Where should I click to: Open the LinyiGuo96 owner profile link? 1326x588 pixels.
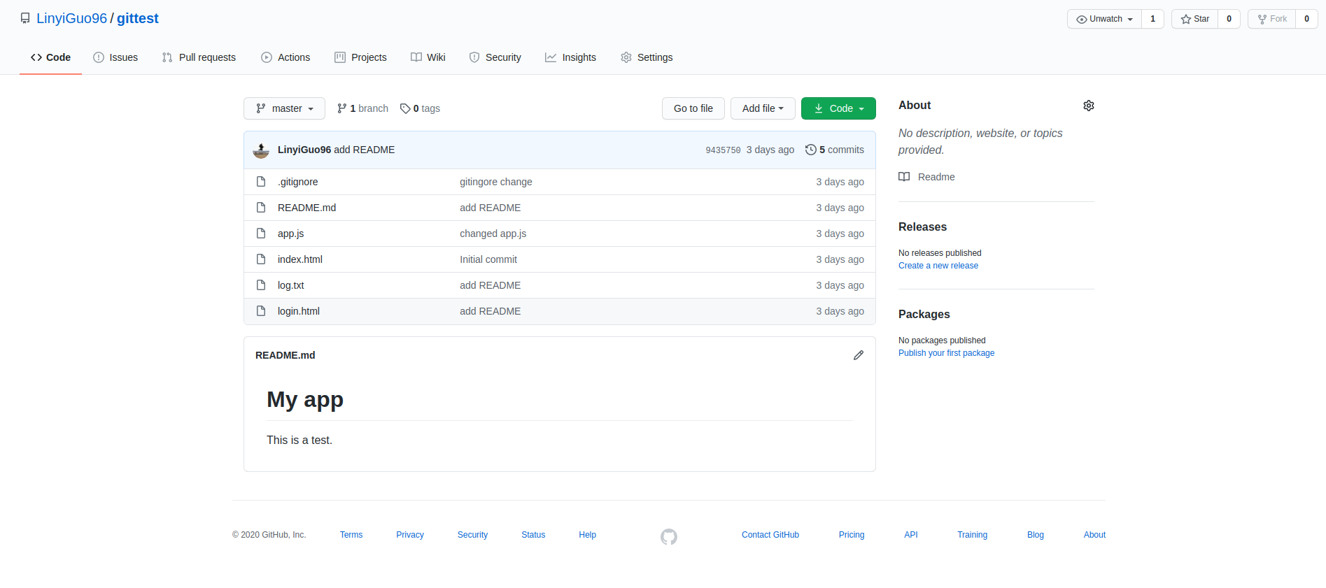(71, 19)
